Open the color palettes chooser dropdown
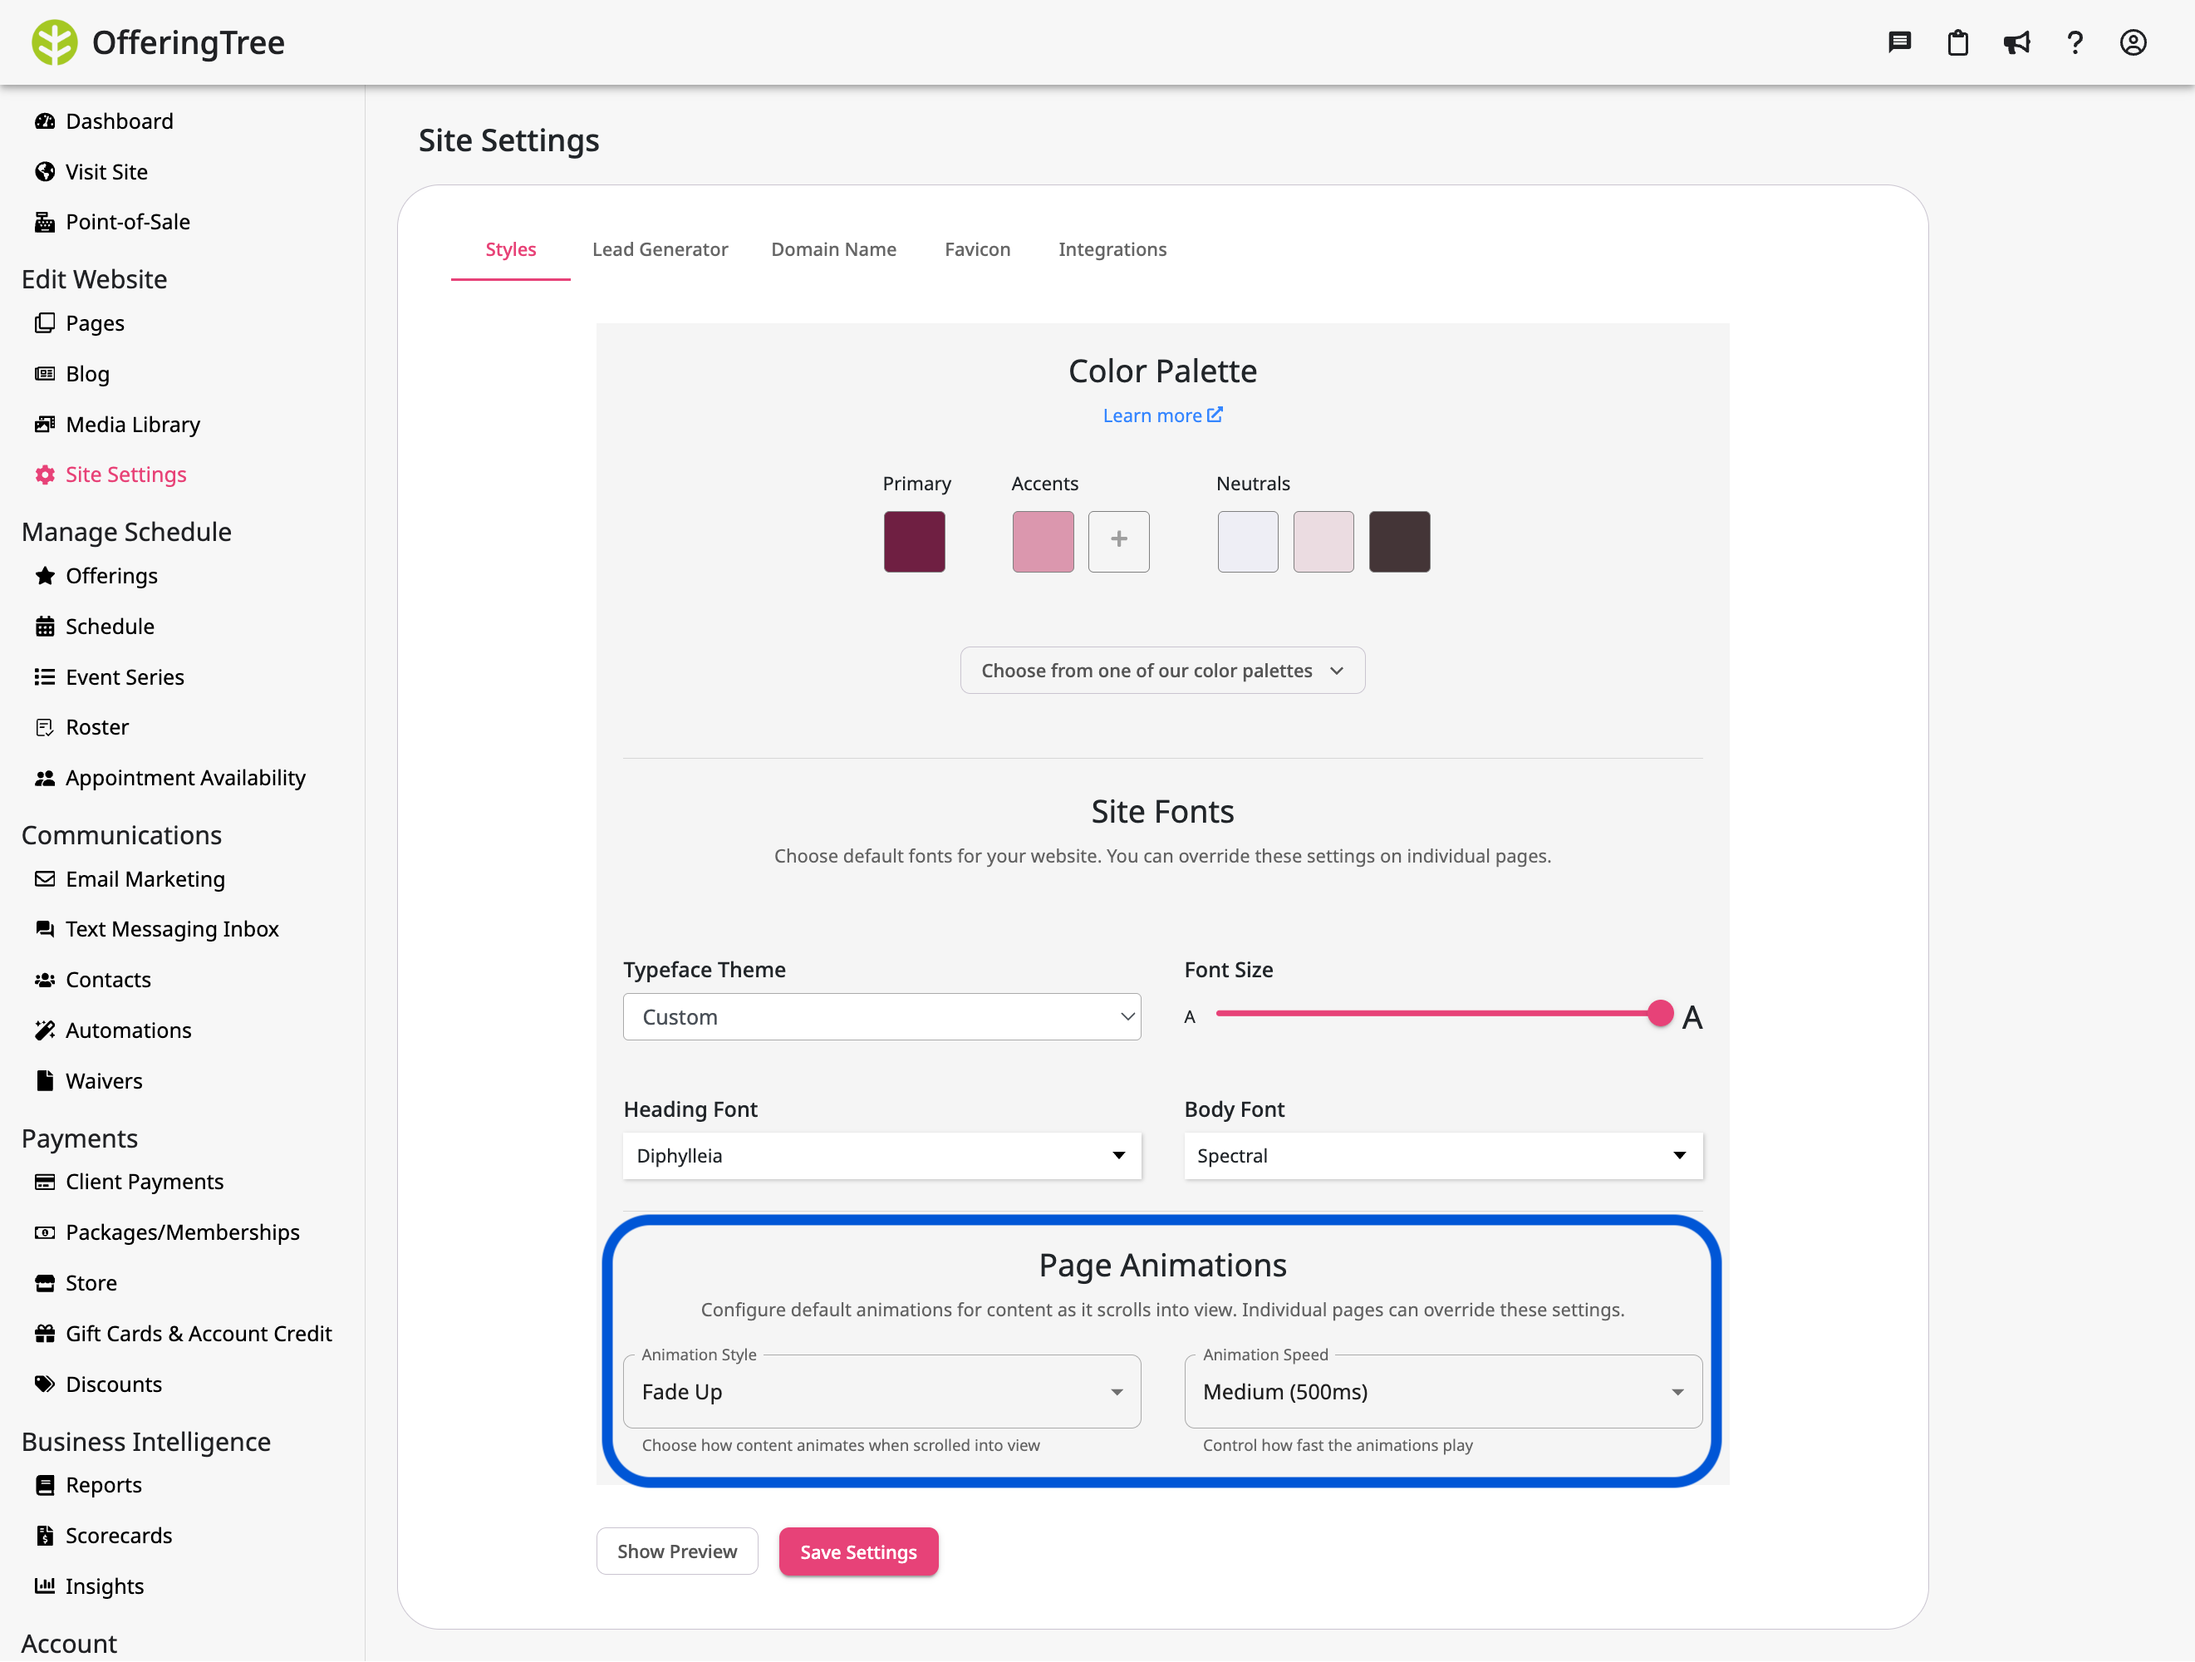2195x1662 pixels. click(1162, 670)
